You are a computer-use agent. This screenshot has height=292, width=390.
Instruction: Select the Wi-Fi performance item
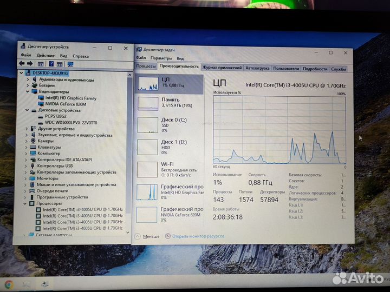[169, 169]
